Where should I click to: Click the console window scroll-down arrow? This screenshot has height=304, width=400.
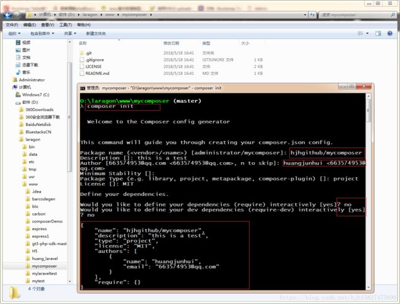[x=368, y=287]
